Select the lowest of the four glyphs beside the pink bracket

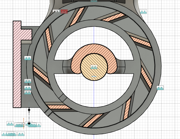click(28, 92)
